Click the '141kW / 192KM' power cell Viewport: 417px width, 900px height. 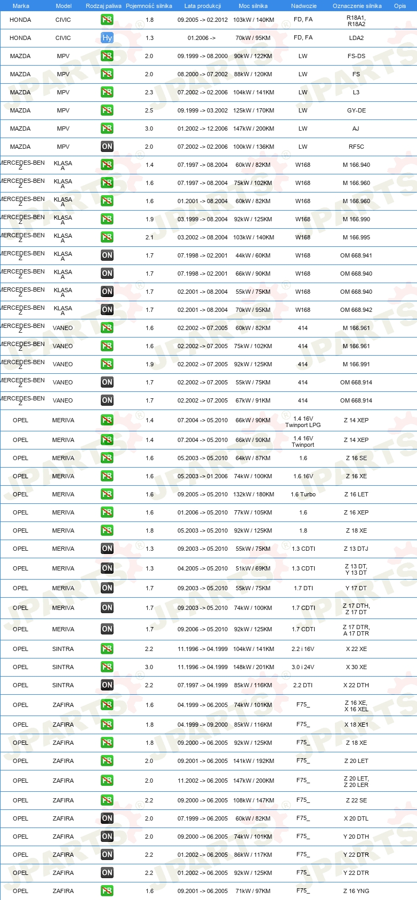(254, 761)
